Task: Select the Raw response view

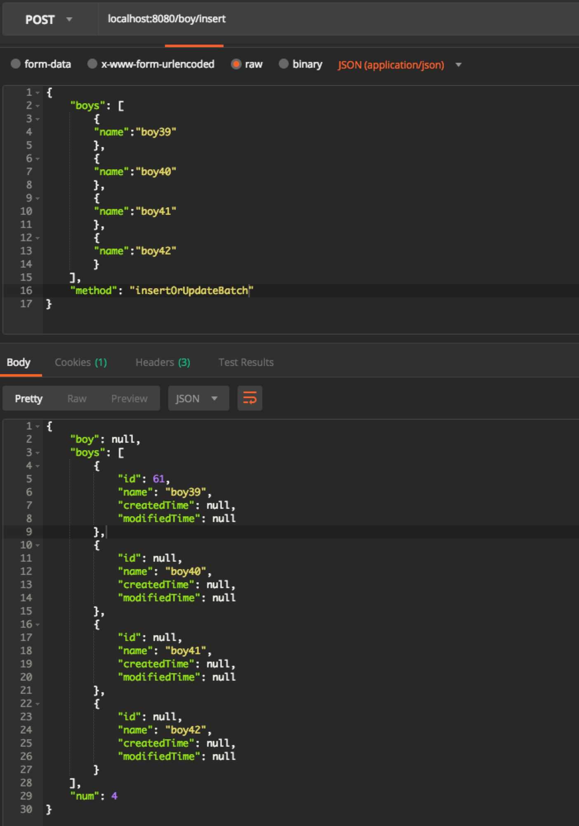Action: (77, 399)
